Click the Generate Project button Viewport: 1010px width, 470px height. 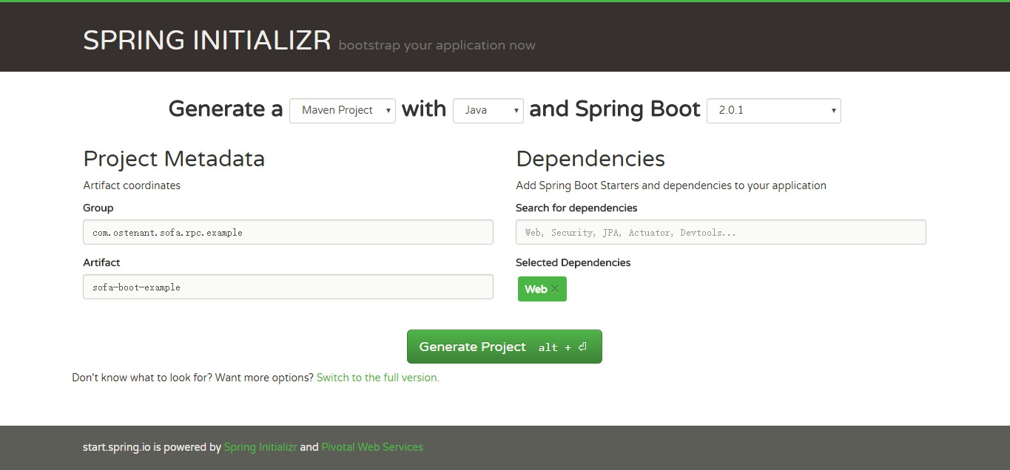pos(505,347)
